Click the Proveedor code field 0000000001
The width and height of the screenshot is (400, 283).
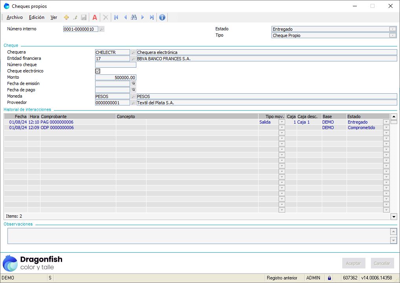tap(112, 103)
